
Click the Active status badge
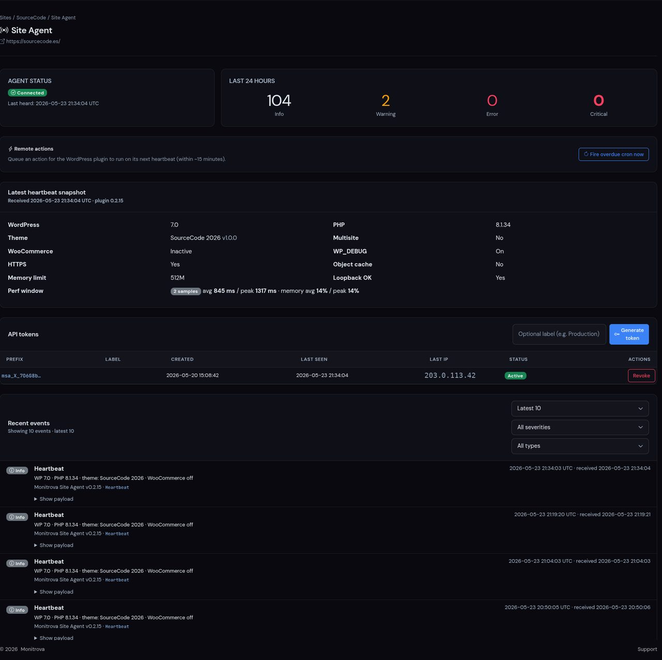coord(515,376)
